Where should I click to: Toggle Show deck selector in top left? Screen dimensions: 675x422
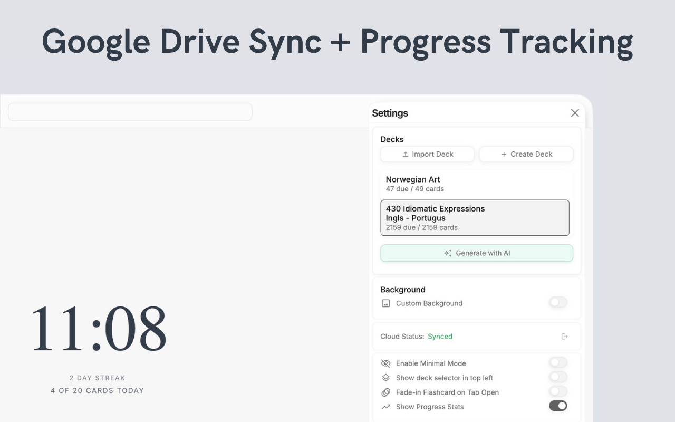[558, 377]
